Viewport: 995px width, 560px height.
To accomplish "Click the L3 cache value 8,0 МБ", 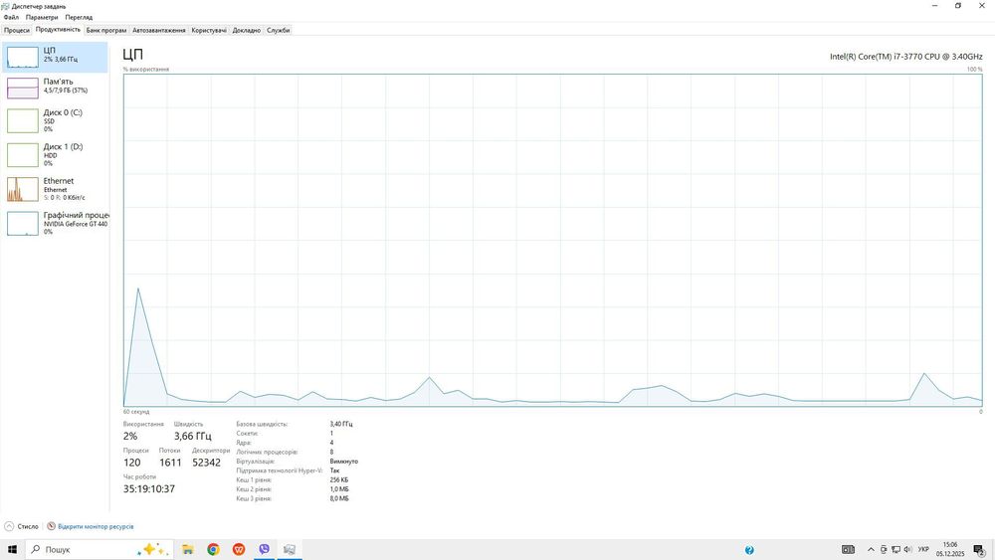I will click(x=339, y=498).
